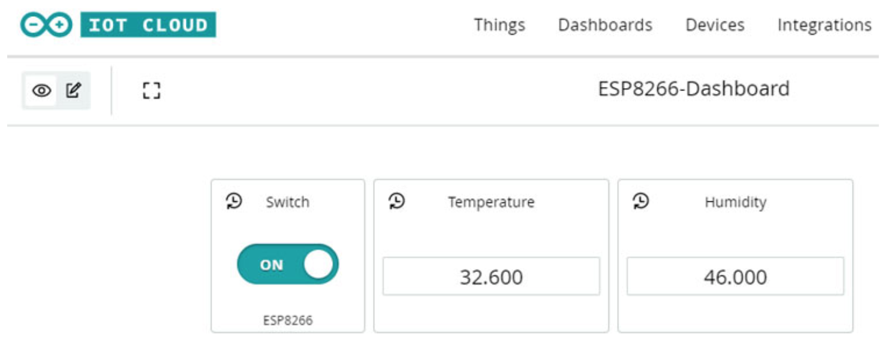Screen dimensions: 885x351
Task: Click the ESP8266 label under the switch
Action: pyautogui.click(x=288, y=320)
